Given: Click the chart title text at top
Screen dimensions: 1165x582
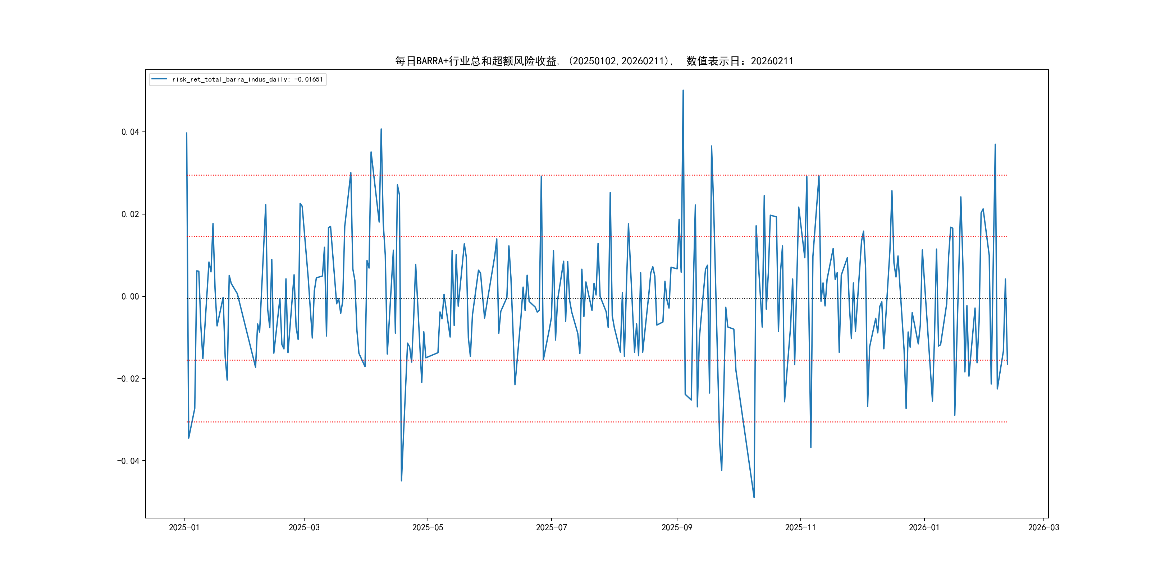Looking at the screenshot, I should [594, 61].
